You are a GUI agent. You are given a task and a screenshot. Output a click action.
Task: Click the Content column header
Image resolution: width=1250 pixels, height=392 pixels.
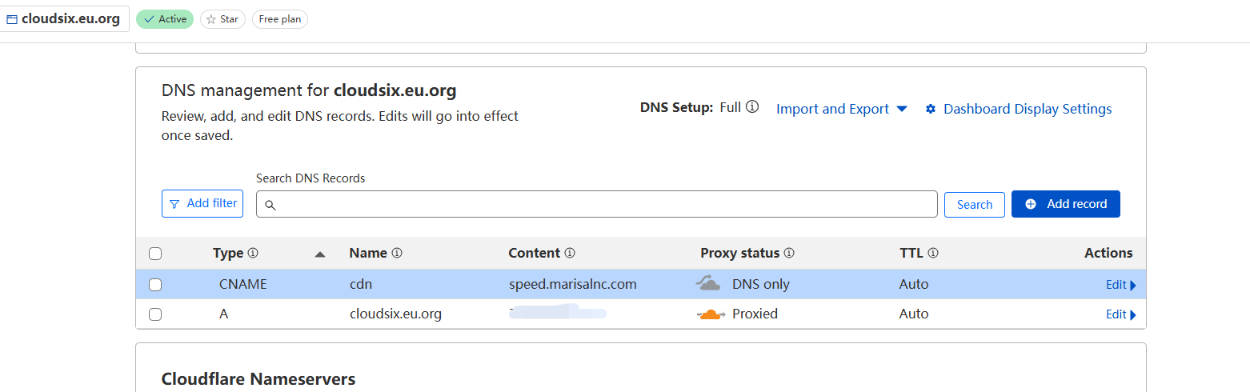534,253
